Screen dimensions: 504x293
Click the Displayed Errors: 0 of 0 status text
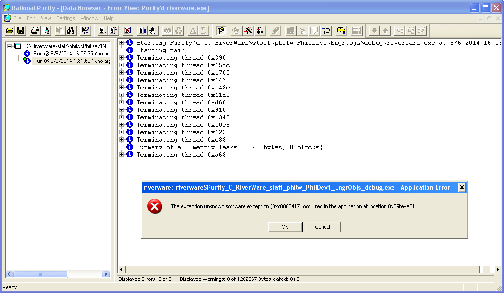(x=145, y=279)
